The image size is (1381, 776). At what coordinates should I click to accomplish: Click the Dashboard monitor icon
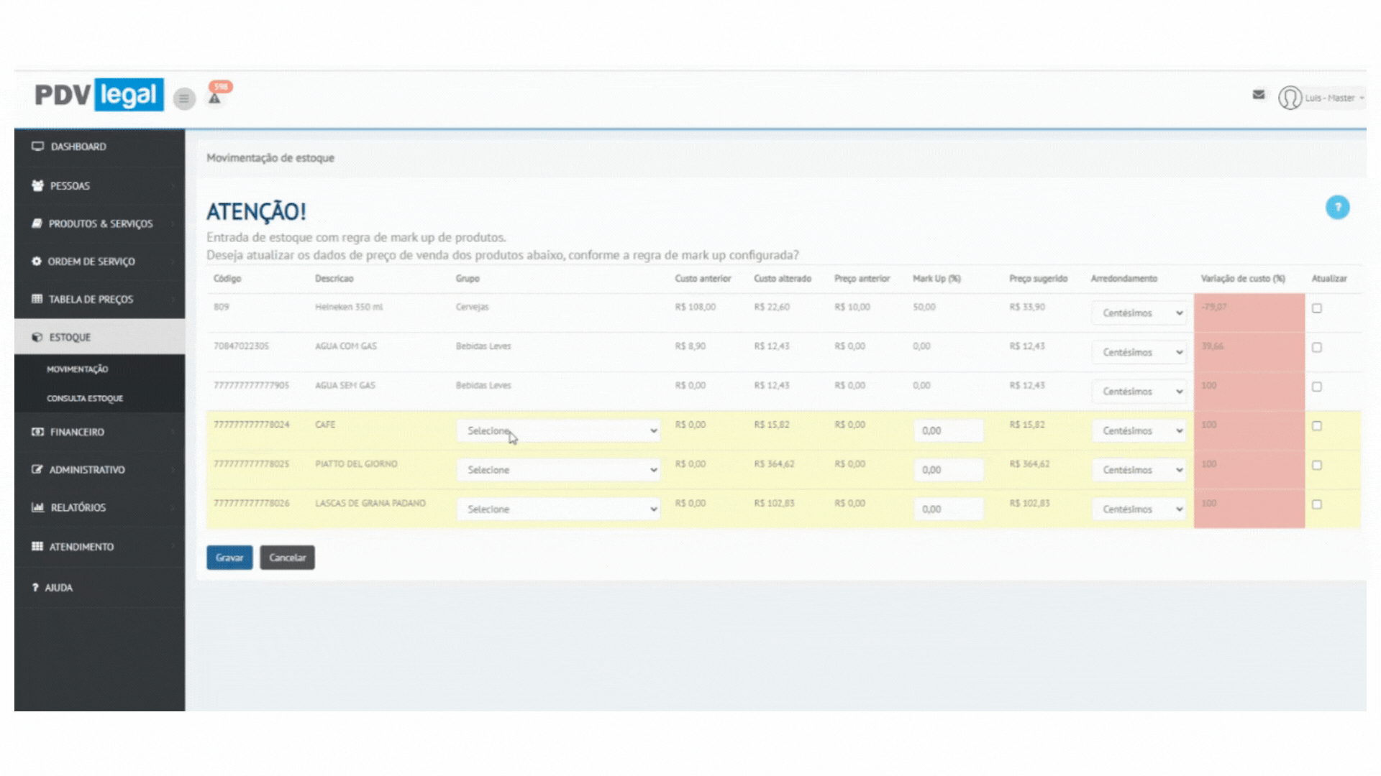37,147
